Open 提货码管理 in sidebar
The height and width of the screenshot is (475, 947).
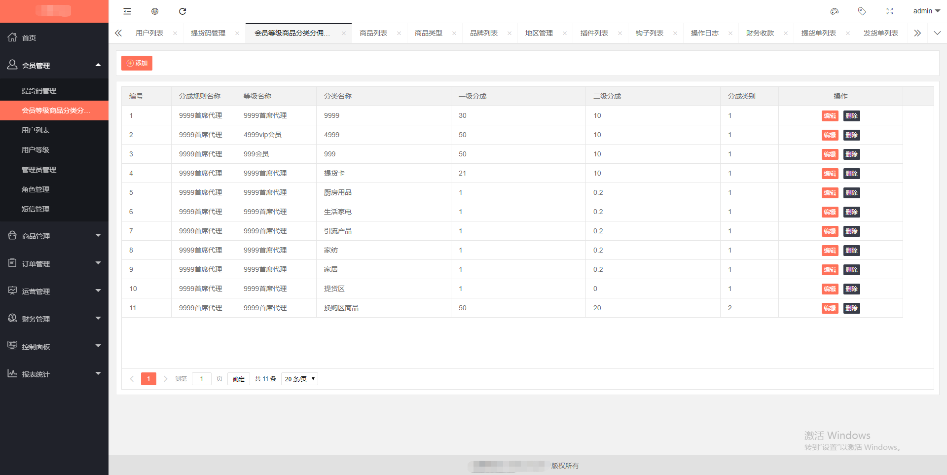coord(54,91)
